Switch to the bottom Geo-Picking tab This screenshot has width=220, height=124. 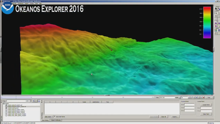[x=45, y=120]
